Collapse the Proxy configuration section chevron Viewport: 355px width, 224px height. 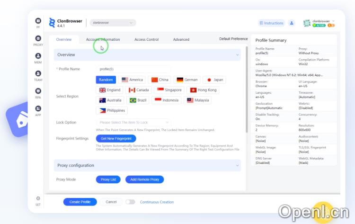pyautogui.click(x=237, y=165)
